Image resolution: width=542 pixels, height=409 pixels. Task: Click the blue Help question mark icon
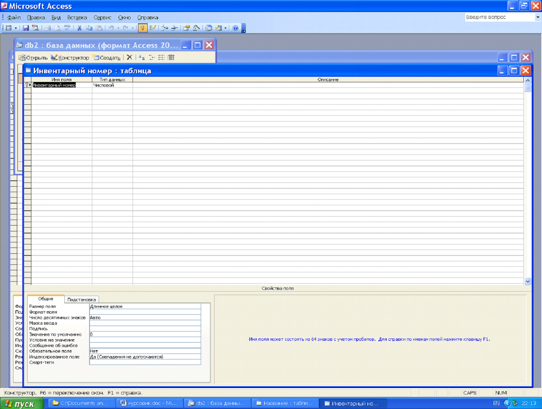[x=235, y=28]
